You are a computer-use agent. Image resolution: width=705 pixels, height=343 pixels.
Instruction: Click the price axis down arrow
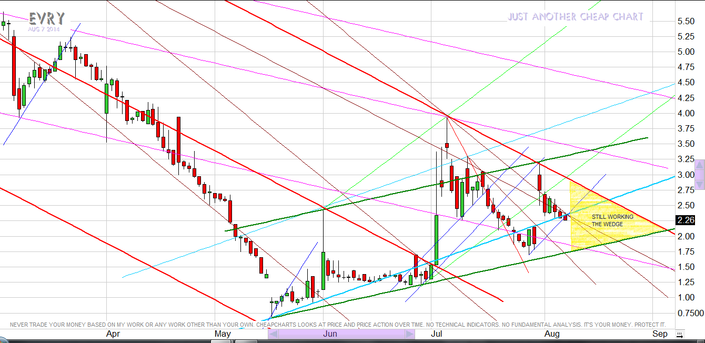[x=699, y=185]
